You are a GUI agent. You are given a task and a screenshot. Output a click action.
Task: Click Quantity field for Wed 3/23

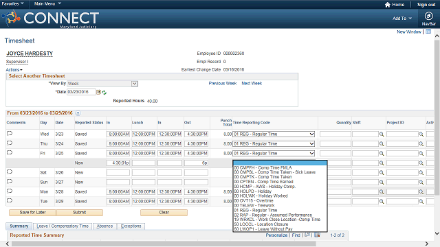point(335,134)
